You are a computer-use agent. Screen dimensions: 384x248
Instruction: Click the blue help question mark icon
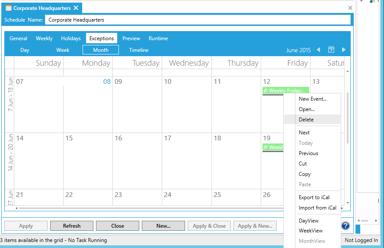click(x=345, y=226)
